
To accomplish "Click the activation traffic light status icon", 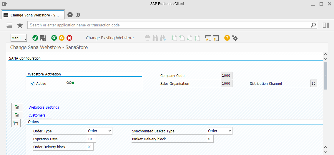I will pyautogui.click(x=70, y=83).
